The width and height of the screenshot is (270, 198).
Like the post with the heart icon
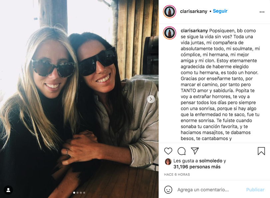pyautogui.click(x=168, y=151)
